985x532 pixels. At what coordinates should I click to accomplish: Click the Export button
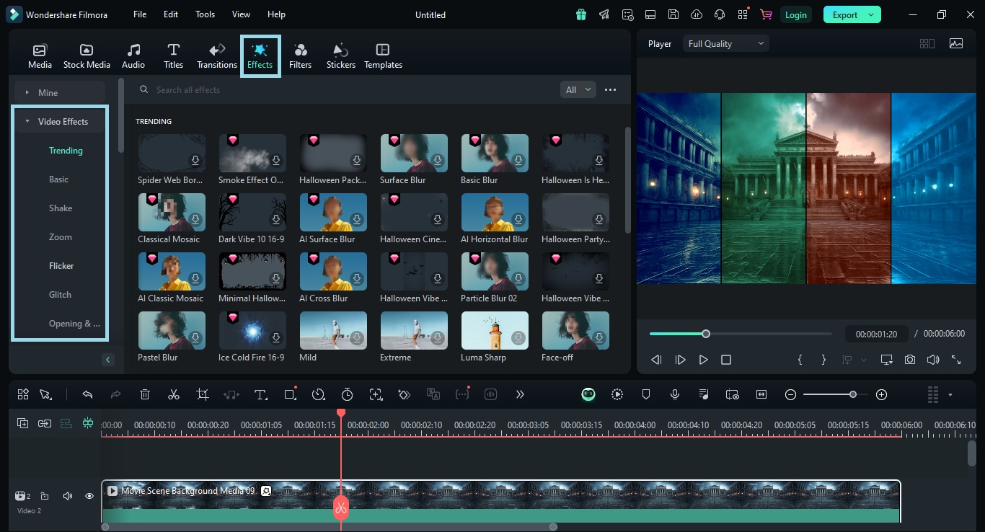[852, 14]
